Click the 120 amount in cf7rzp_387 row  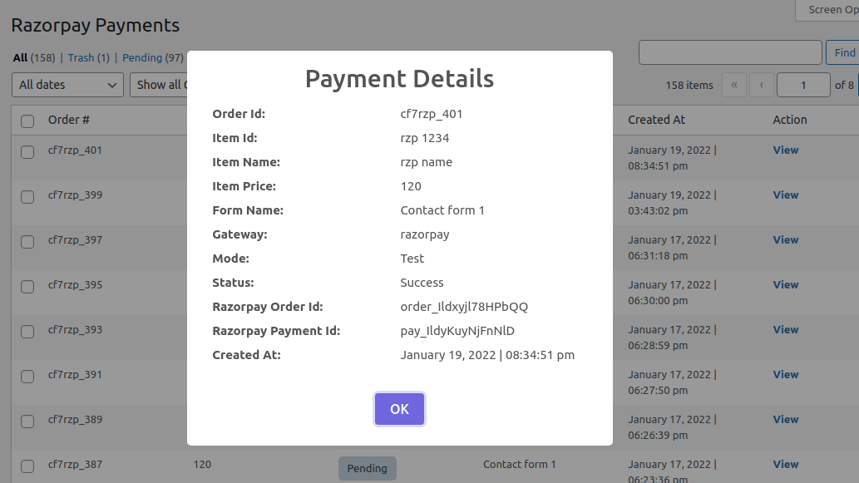click(202, 465)
